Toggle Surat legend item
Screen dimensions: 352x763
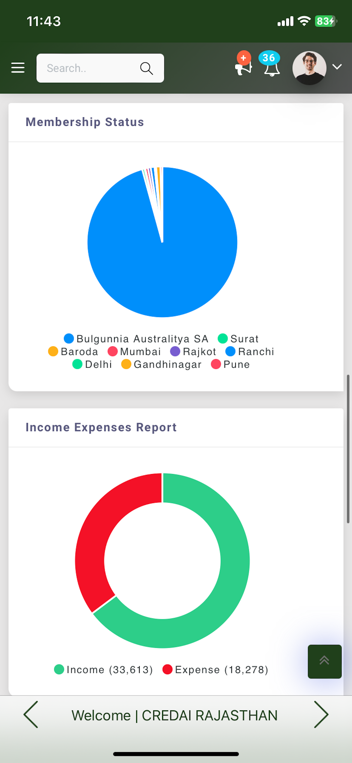point(238,338)
